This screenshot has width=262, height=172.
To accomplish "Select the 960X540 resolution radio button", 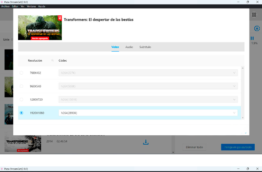I will click(21, 86).
